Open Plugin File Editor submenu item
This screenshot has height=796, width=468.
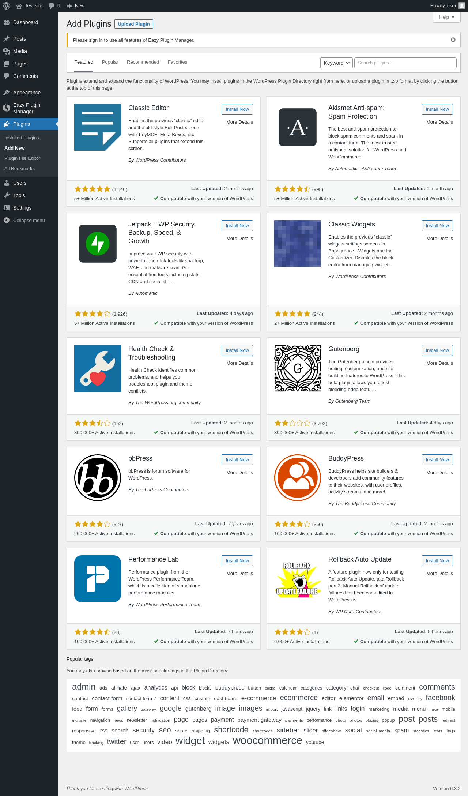(x=29, y=158)
